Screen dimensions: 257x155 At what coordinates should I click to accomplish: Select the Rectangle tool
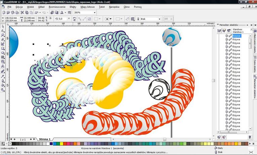tap(3, 48)
